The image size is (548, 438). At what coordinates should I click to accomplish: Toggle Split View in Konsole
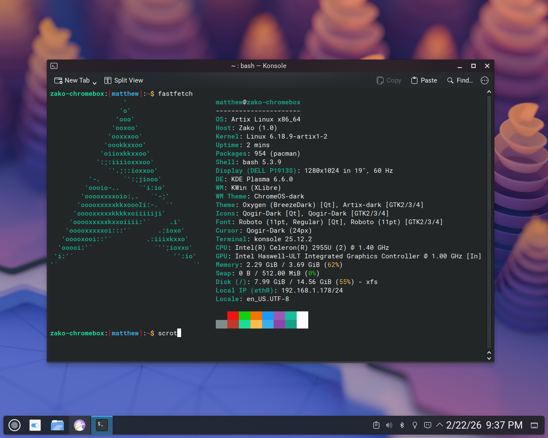point(124,80)
